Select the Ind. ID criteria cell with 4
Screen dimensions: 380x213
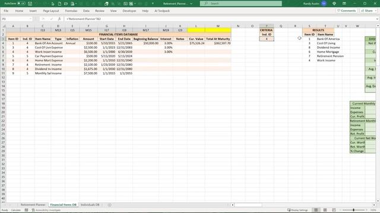coord(267,38)
